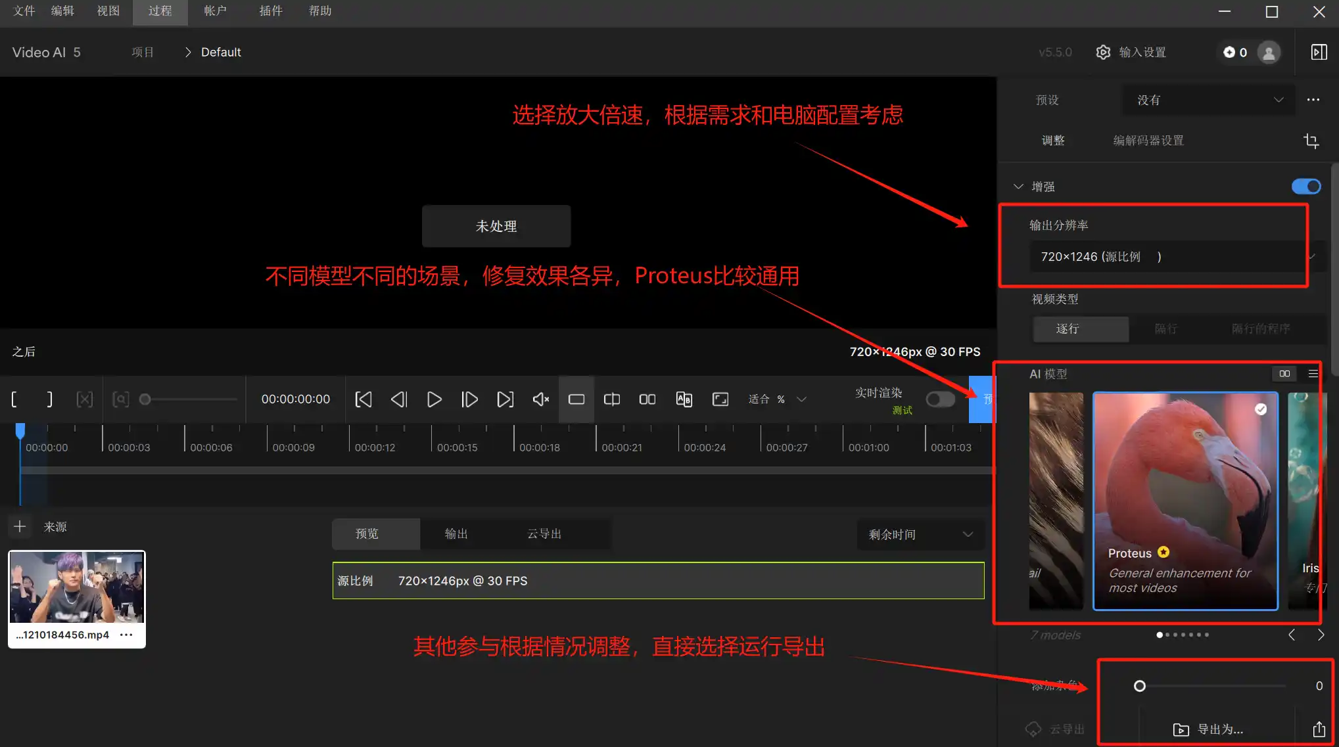Select the split view layout
Screen dimensions: 1339x747
point(612,399)
